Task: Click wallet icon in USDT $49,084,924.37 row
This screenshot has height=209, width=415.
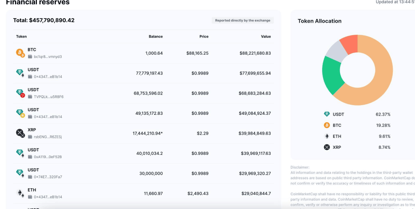Action: (30, 117)
